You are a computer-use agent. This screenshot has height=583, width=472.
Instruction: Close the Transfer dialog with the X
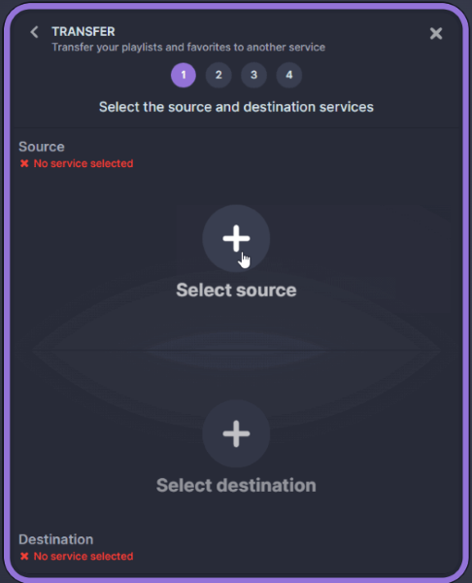436,33
